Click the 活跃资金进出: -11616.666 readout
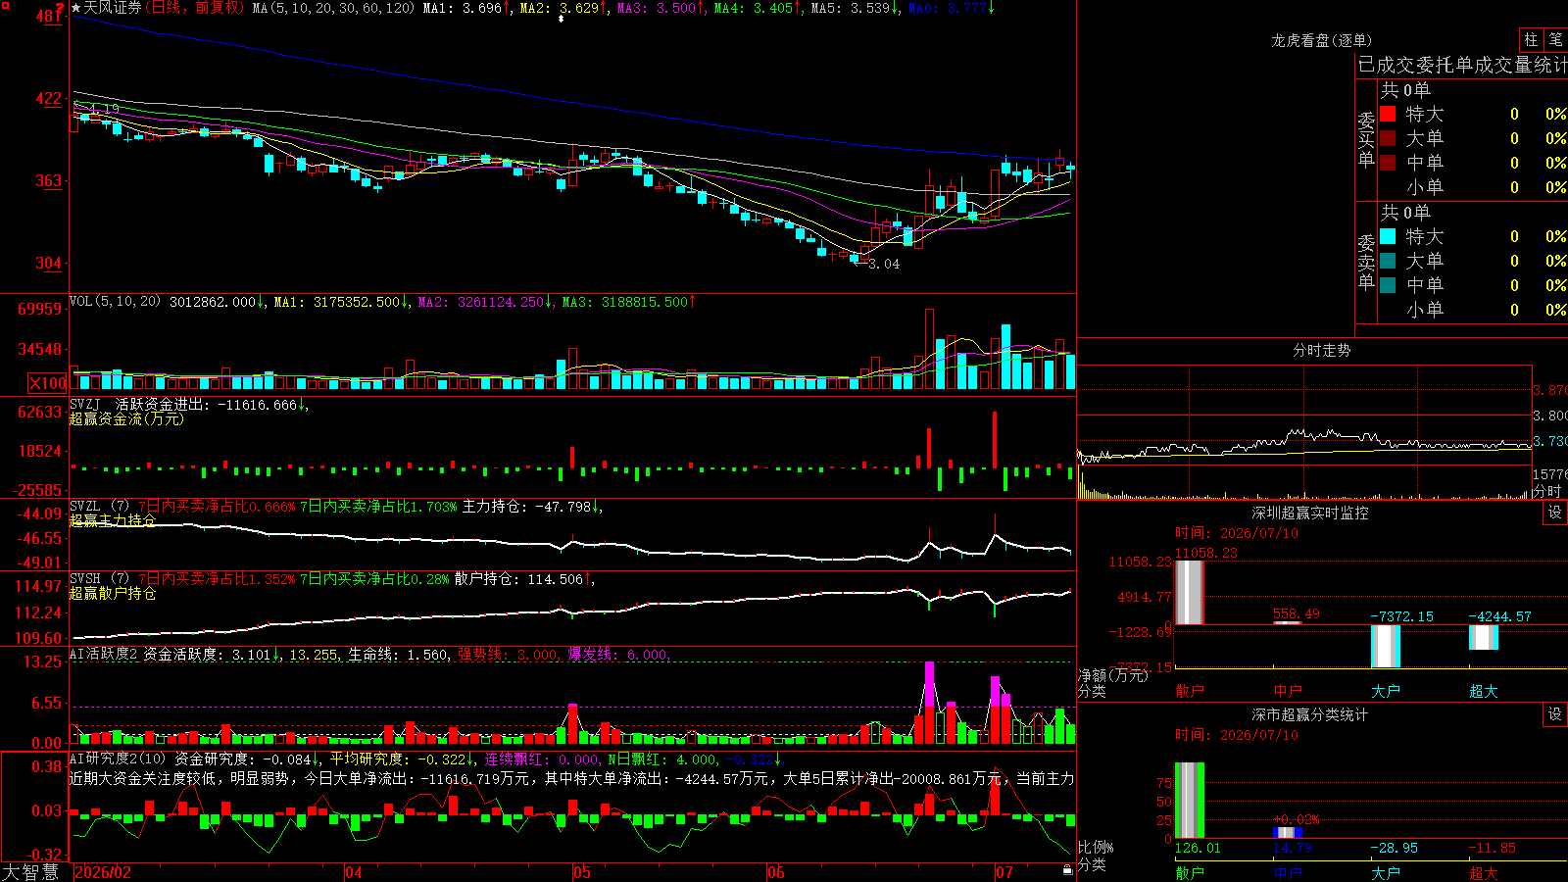 click(211, 405)
